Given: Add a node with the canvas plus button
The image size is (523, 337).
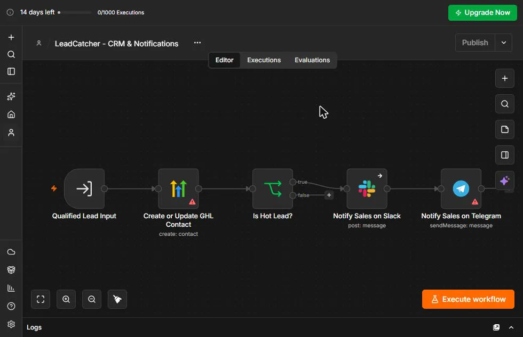Looking at the screenshot, I should (505, 78).
